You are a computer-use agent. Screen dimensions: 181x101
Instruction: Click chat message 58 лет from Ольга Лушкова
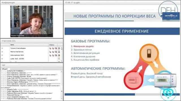coord(16,76)
